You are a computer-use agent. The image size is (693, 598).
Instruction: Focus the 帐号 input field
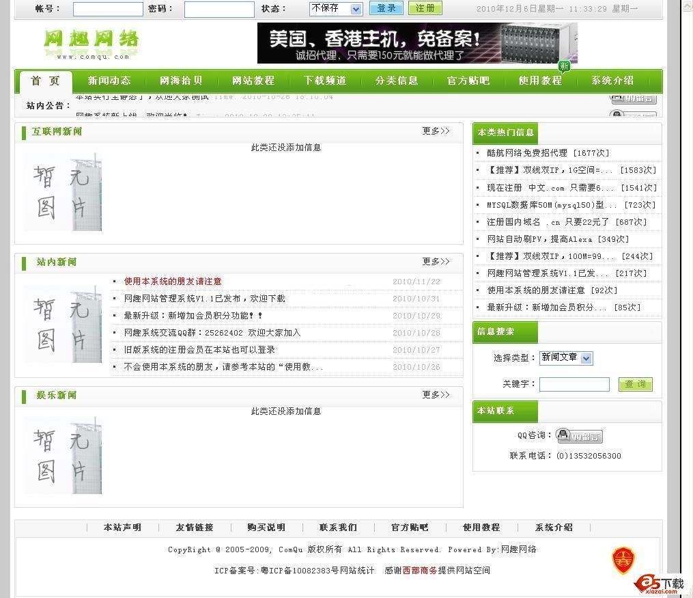pyautogui.click(x=108, y=10)
